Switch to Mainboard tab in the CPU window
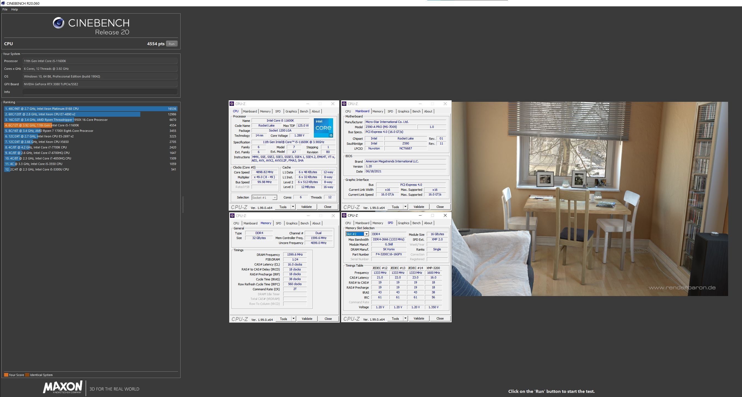 coord(250,111)
